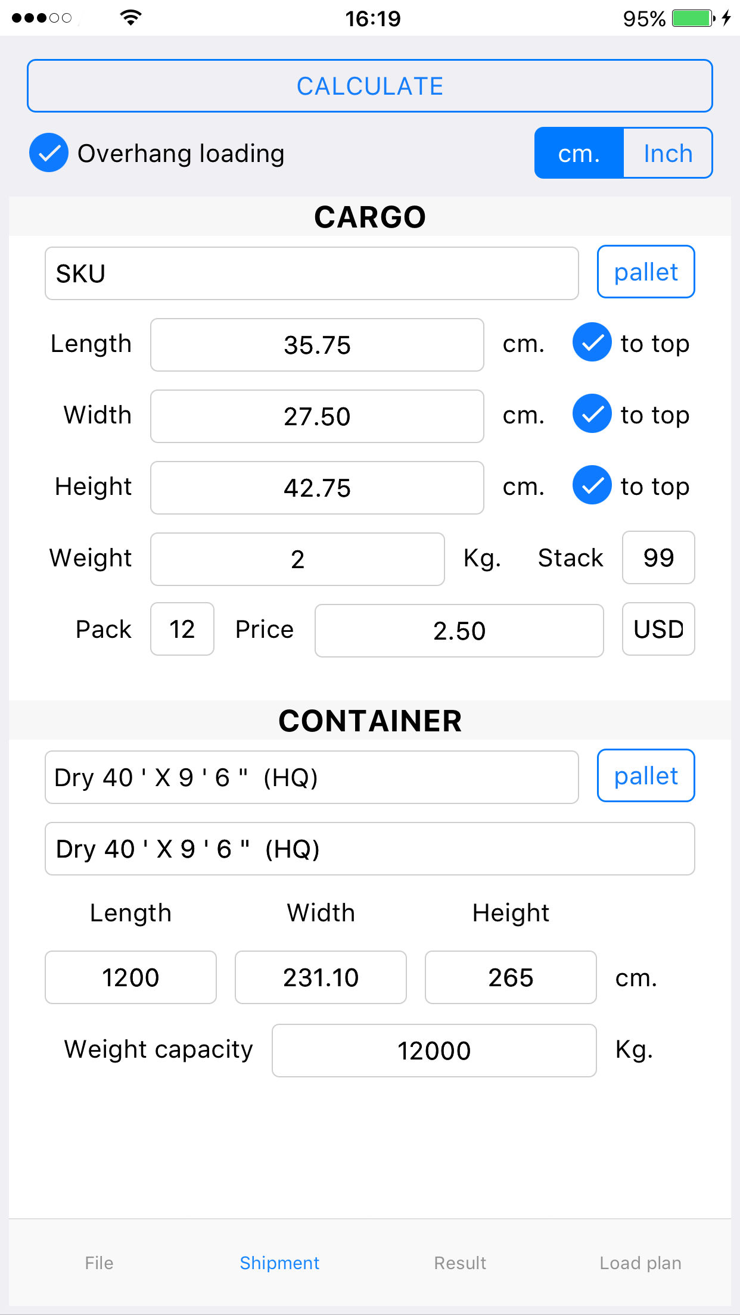
Task: Tap the cargo pallet button
Action: pos(646,272)
